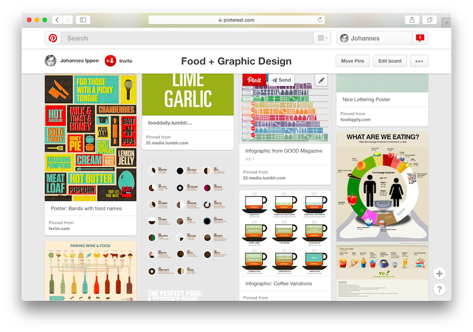473x332 pixels.
Task: Click the 'Infographic: Coffee Variations' caption
Action: pos(279,284)
